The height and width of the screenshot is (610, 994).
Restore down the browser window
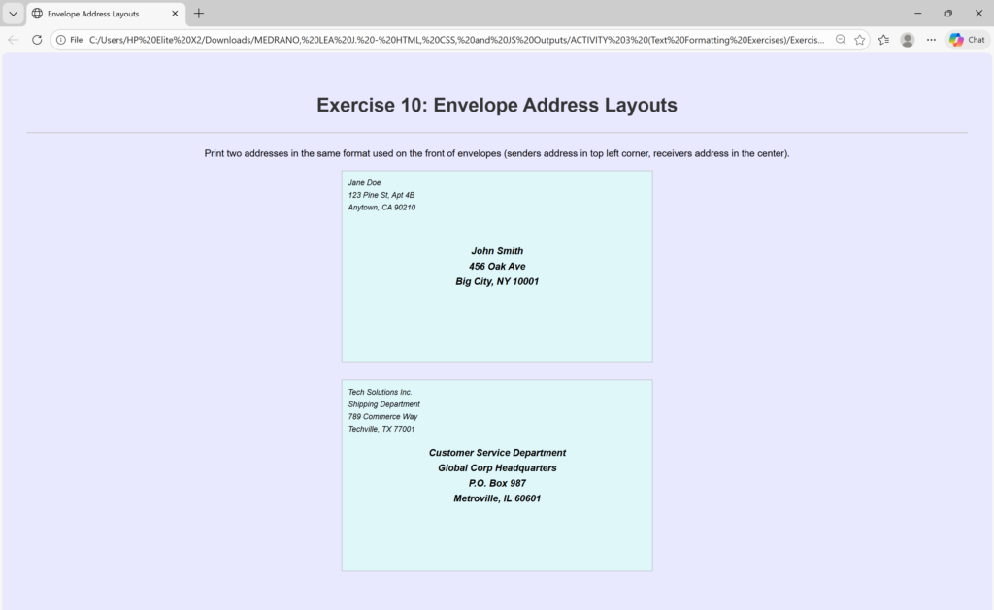point(948,14)
